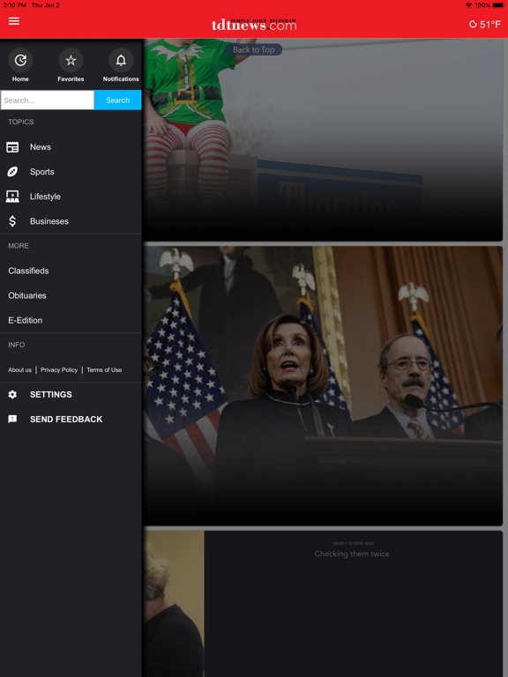
Task: Tap the 2:10 PM status bar clock
Action: tap(15, 5)
